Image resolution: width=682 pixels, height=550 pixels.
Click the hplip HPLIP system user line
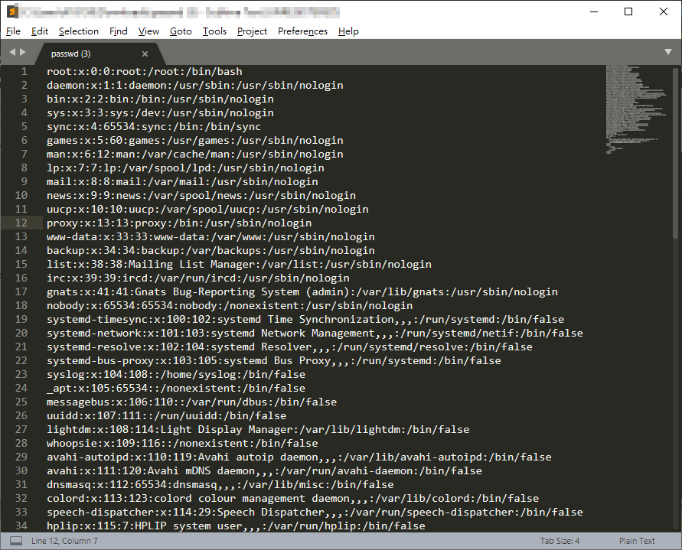237,526
